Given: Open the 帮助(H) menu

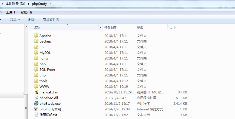Looking at the screenshot, I should tap(27, 12).
